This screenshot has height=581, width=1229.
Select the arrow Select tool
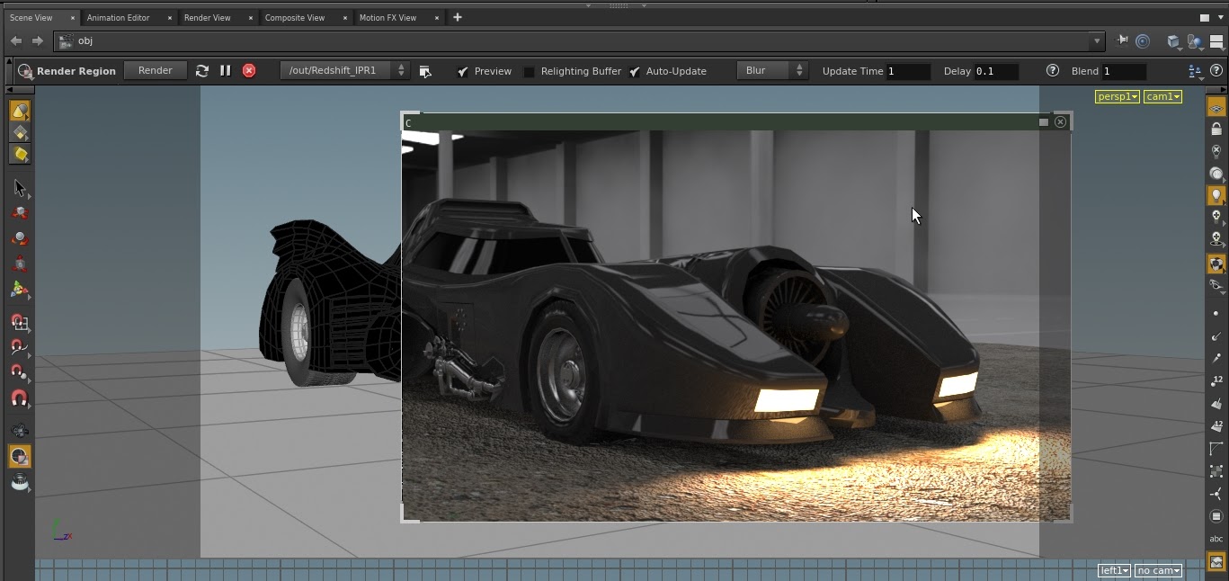tap(19, 188)
